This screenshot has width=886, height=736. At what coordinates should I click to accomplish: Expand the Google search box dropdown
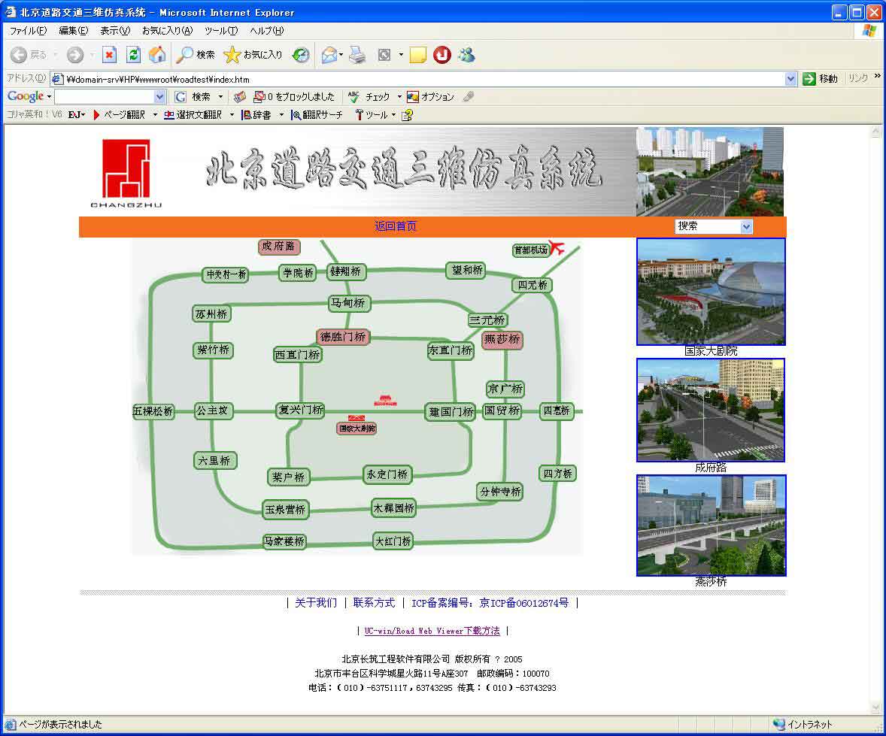point(159,96)
